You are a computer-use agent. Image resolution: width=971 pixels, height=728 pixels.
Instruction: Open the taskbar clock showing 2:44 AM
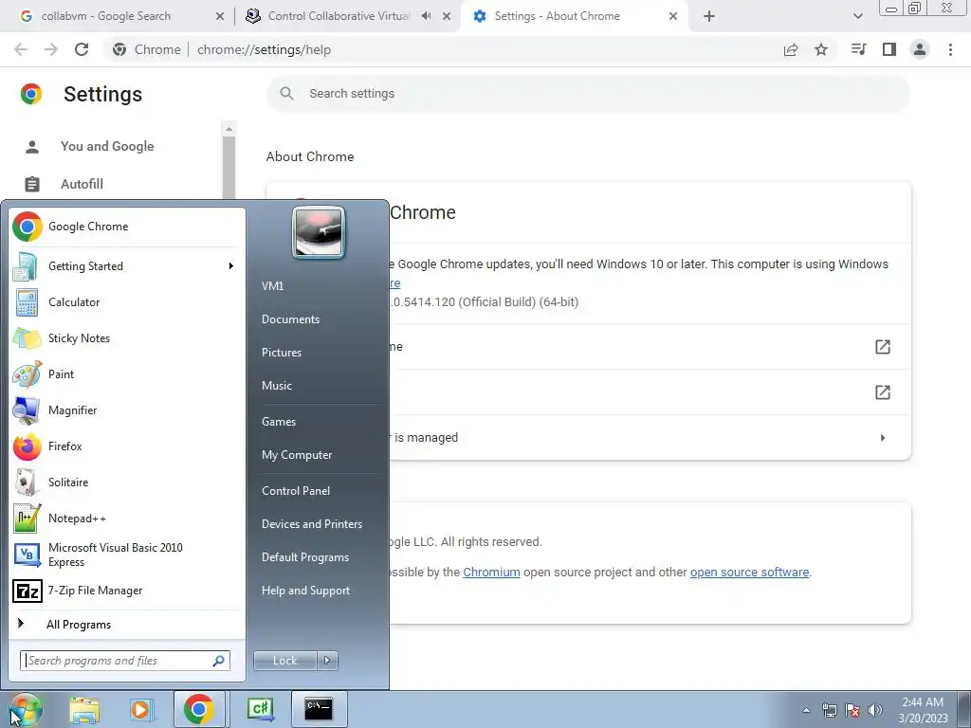[924, 710]
